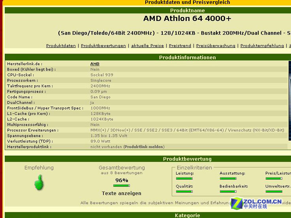
Task: Click the Verlustleistung (TDP) label
Action: point(30,141)
